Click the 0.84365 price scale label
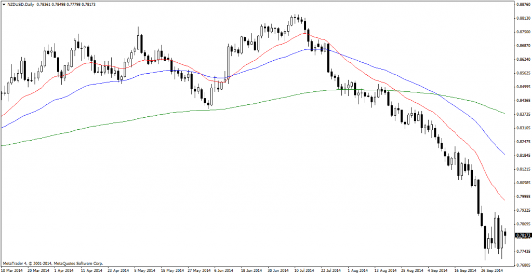 point(522,101)
